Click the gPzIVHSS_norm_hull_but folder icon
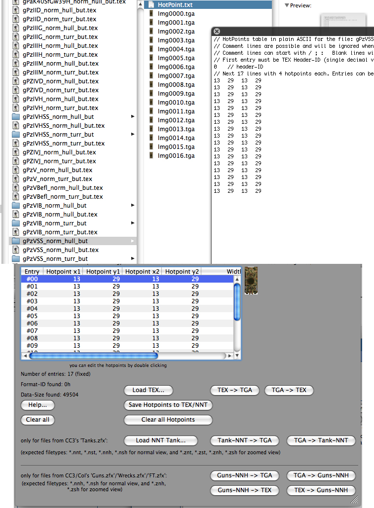The height and width of the screenshot is (508, 374). point(16,116)
